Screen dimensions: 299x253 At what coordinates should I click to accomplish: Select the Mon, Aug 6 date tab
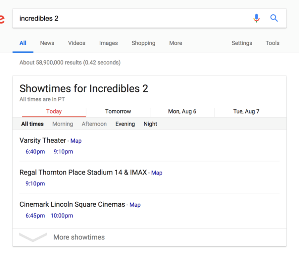point(182,112)
